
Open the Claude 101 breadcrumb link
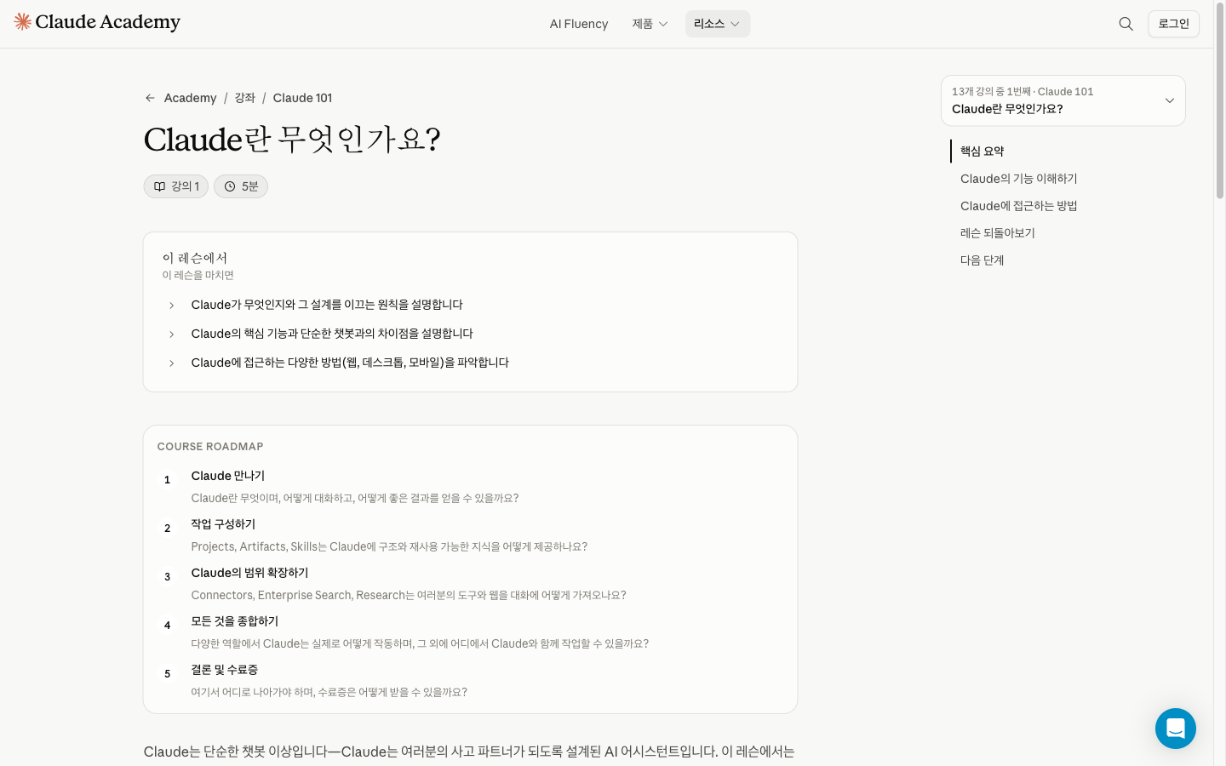coord(302,98)
